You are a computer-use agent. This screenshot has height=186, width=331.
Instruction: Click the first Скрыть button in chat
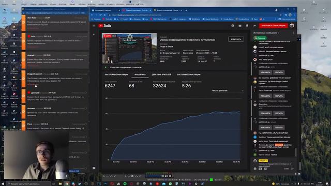pyautogui.click(x=279, y=72)
